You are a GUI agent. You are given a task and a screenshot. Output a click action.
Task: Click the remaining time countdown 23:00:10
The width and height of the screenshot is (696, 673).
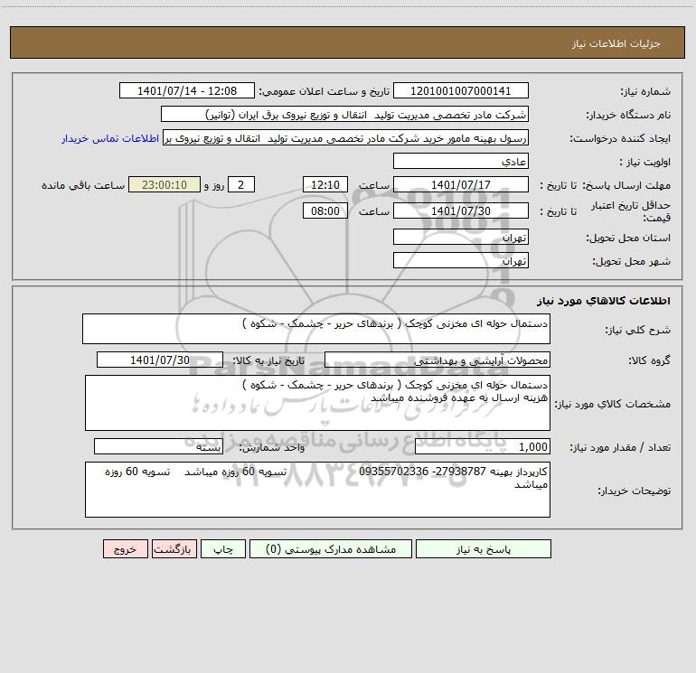(x=165, y=184)
